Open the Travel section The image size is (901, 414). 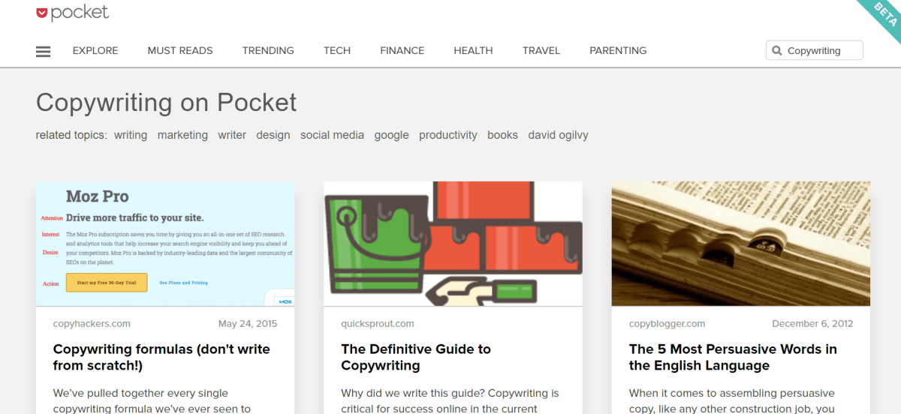point(541,51)
